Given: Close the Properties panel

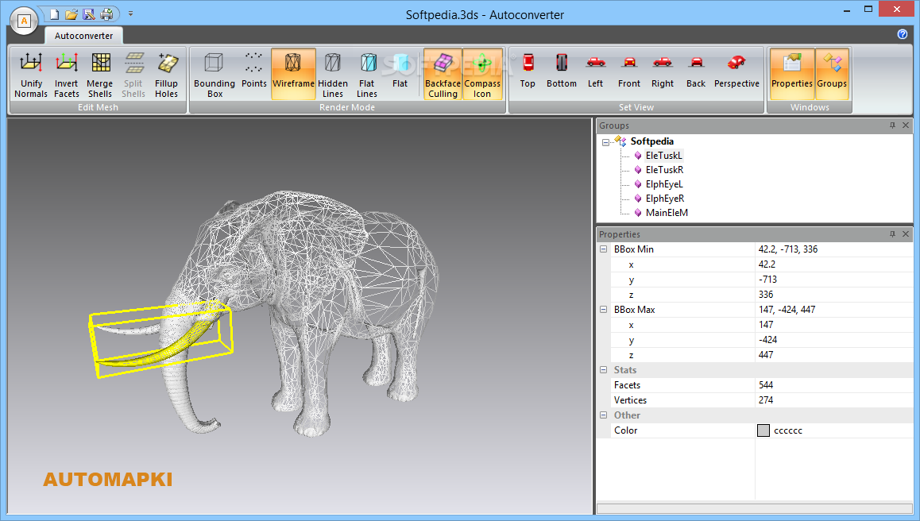Looking at the screenshot, I should 906,234.
